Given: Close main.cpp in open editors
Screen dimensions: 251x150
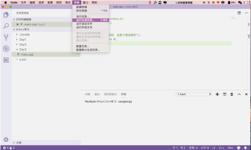Looking at the screenshot, I should point(18,24).
